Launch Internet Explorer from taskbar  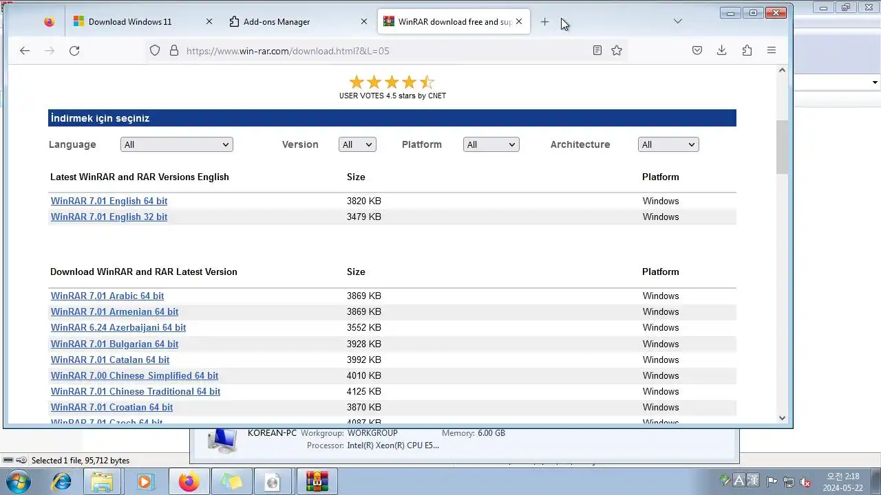[x=62, y=482]
